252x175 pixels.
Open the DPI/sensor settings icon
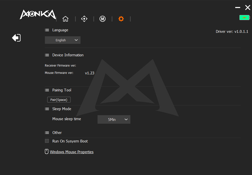click(84, 19)
